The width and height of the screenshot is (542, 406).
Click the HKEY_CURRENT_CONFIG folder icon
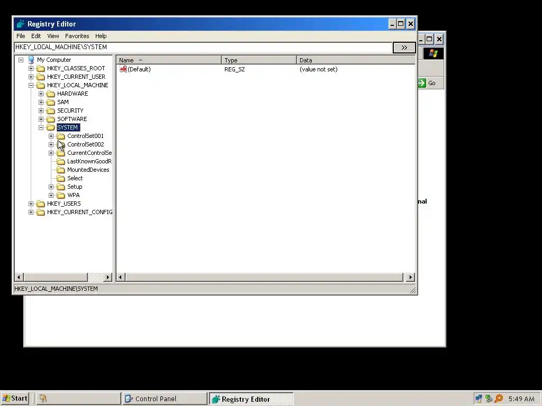[x=41, y=212]
